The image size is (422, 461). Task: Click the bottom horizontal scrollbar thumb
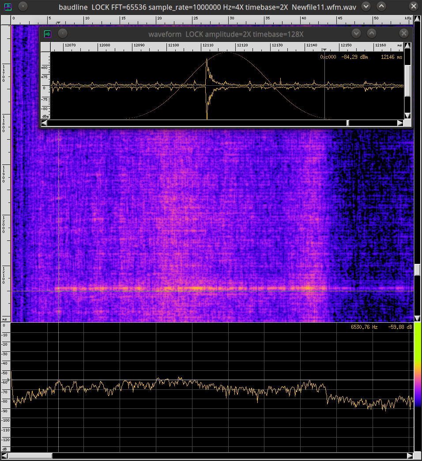click(x=30, y=456)
